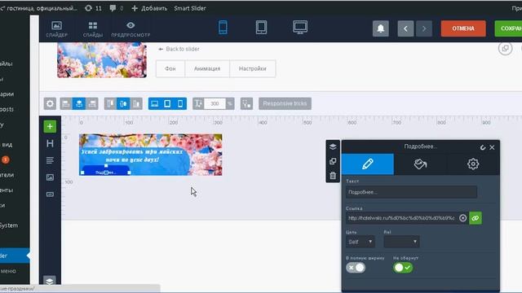The height and width of the screenshot is (293, 522).
Task: Toggle the no-wrap switch
Action: [403, 268]
